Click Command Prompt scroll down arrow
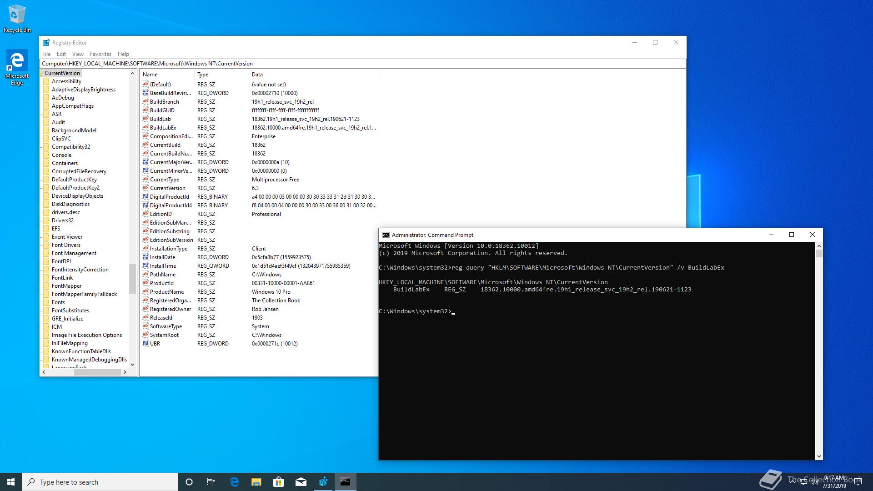This screenshot has height=491, width=873. (819, 456)
